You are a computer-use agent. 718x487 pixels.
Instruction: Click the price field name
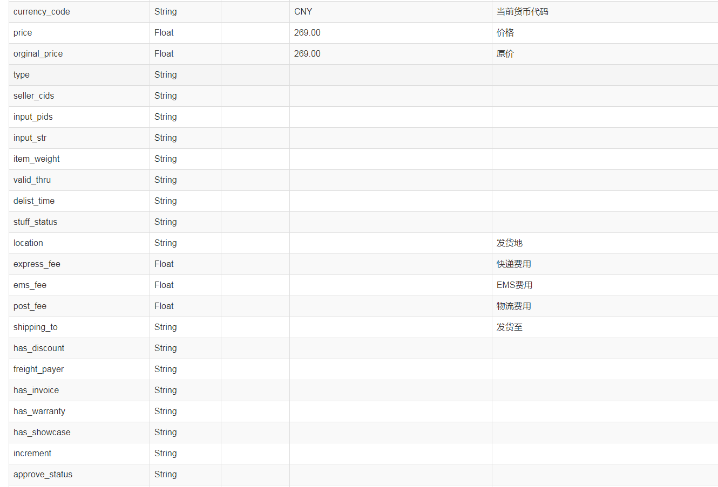(23, 33)
